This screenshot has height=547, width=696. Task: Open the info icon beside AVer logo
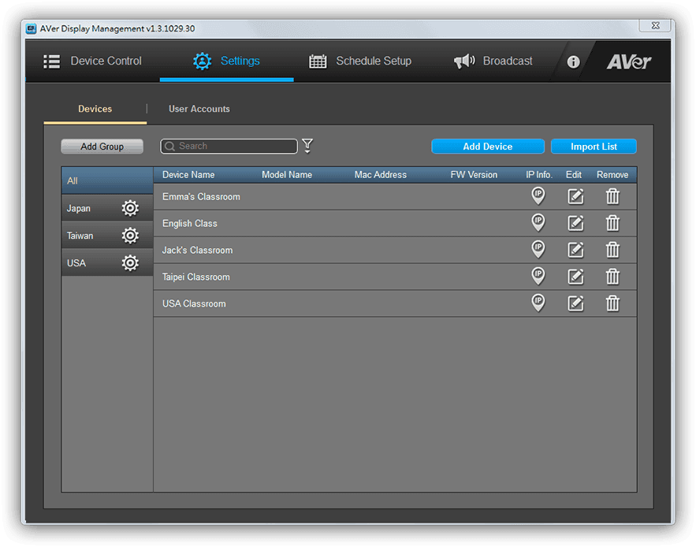tap(573, 61)
